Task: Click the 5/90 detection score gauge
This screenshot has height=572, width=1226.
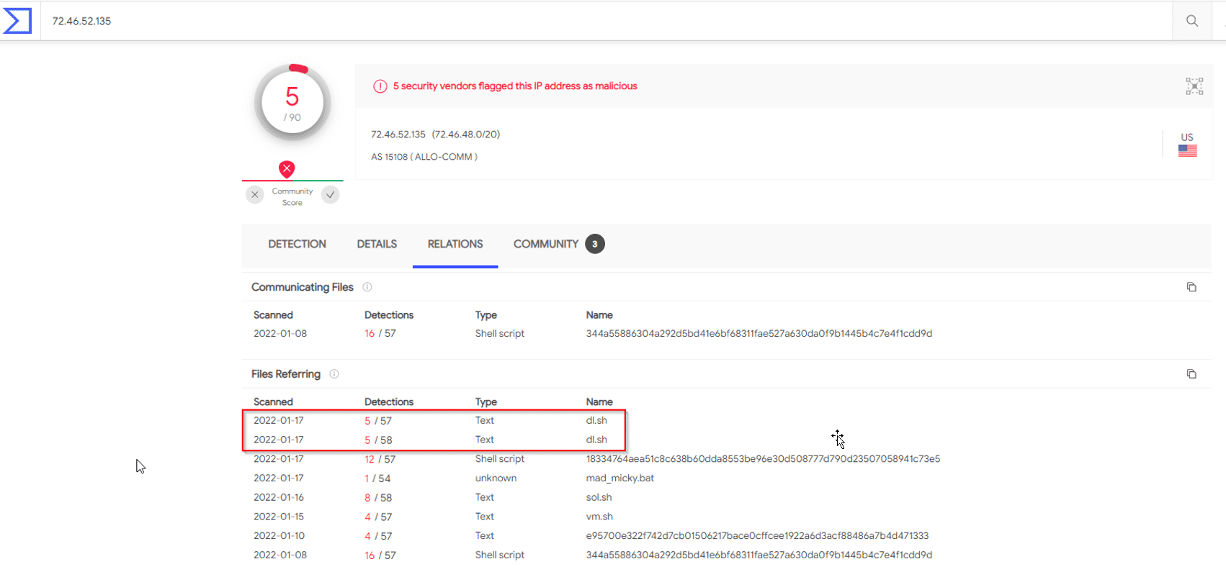Action: (x=292, y=103)
